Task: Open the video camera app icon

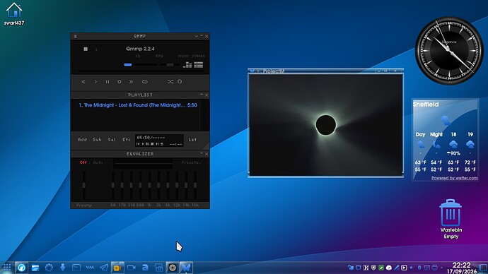Action: click(132, 268)
